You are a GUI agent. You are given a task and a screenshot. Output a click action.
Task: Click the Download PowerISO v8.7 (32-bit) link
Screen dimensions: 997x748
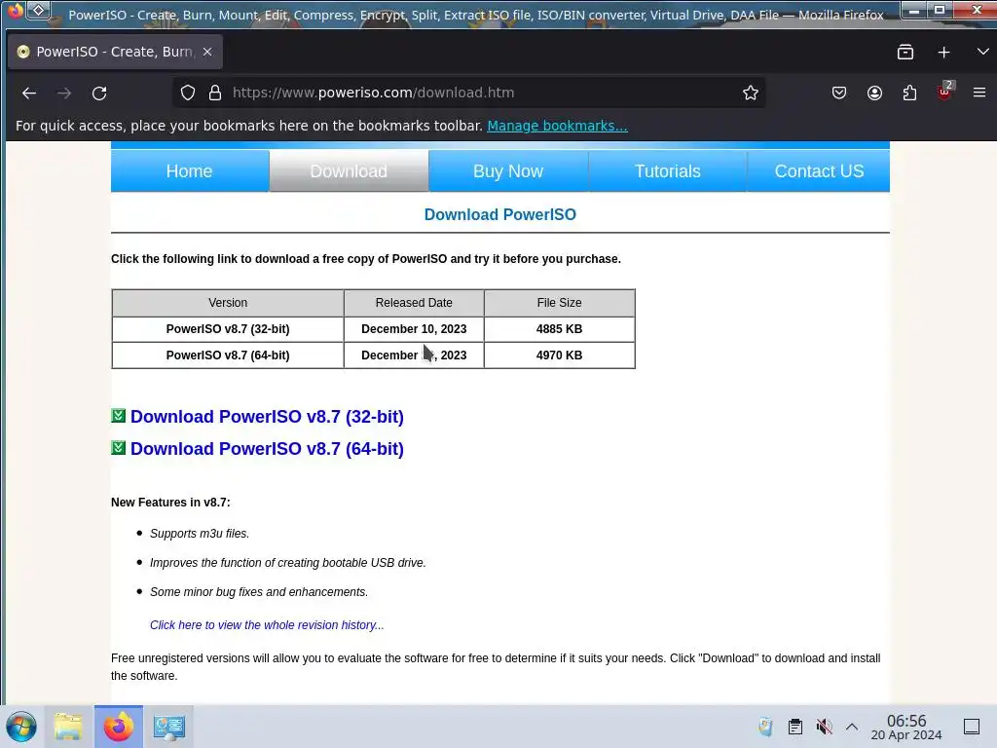pyautogui.click(x=267, y=417)
